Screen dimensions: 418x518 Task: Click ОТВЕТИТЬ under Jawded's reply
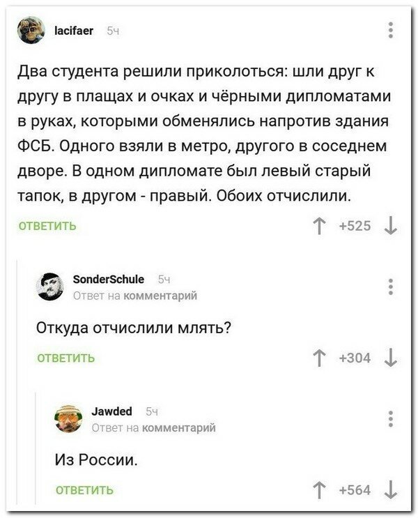(84, 491)
